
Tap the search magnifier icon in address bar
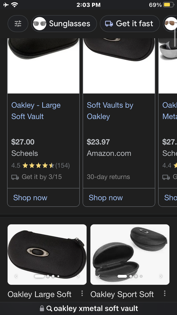49,308
